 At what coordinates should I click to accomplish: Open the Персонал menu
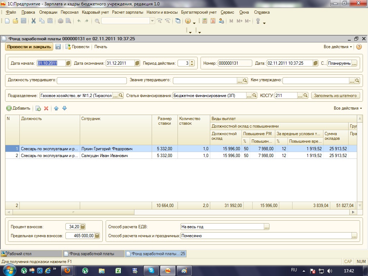tap(69, 12)
